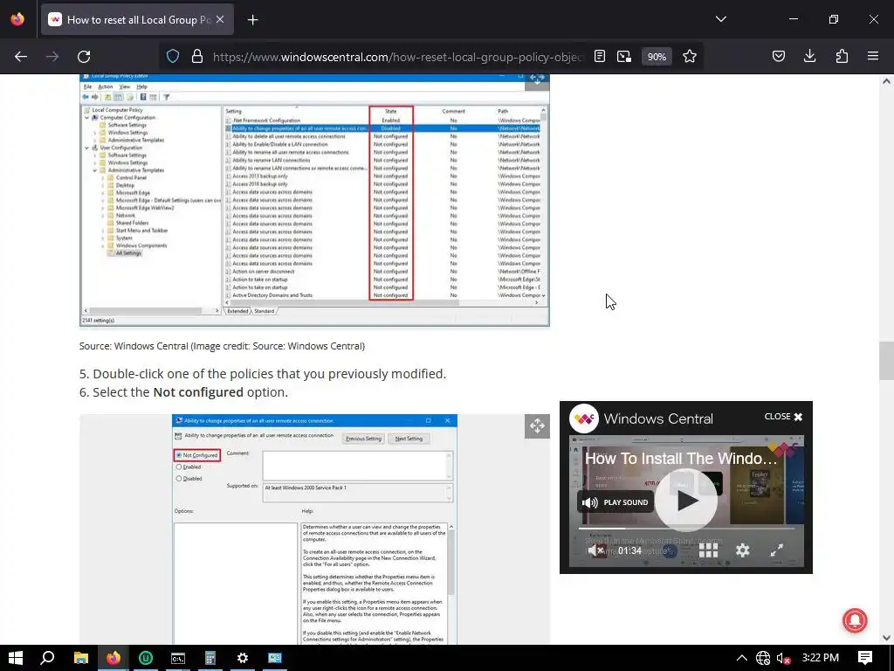Open a new browser tab
The width and height of the screenshot is (894, 671).
tap(252, 20)
